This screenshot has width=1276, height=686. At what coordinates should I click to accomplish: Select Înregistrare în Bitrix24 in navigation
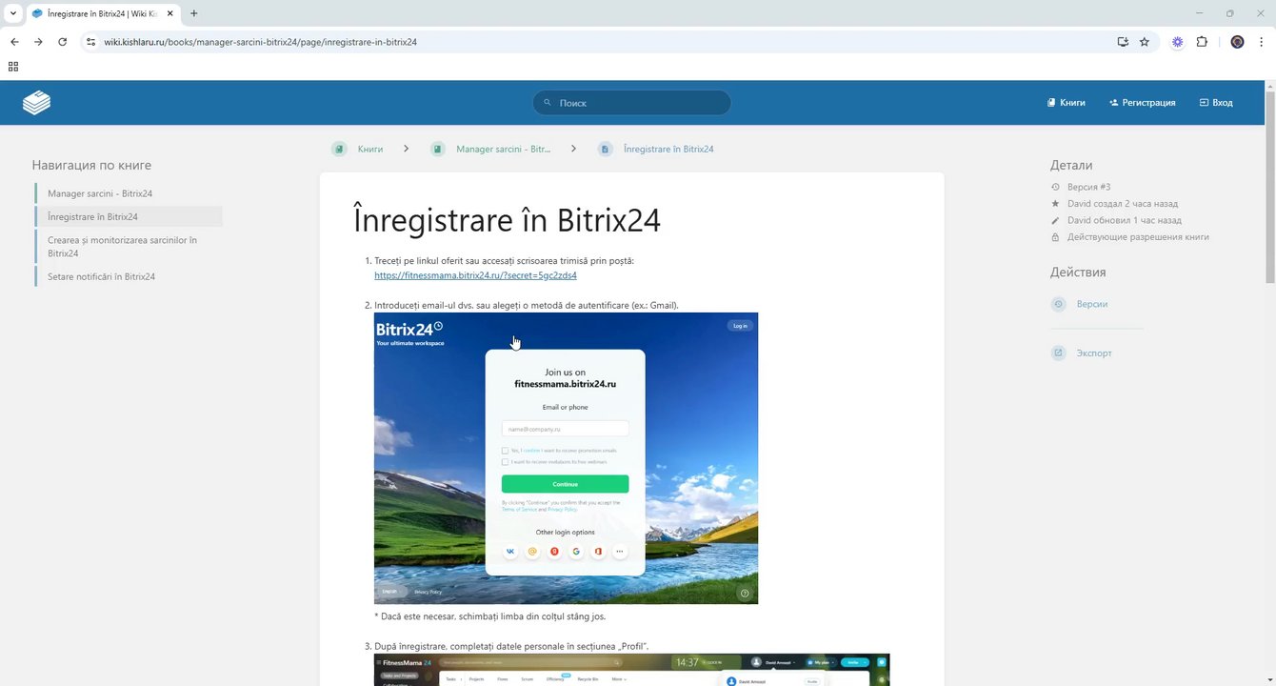click(x=129, y=216)
